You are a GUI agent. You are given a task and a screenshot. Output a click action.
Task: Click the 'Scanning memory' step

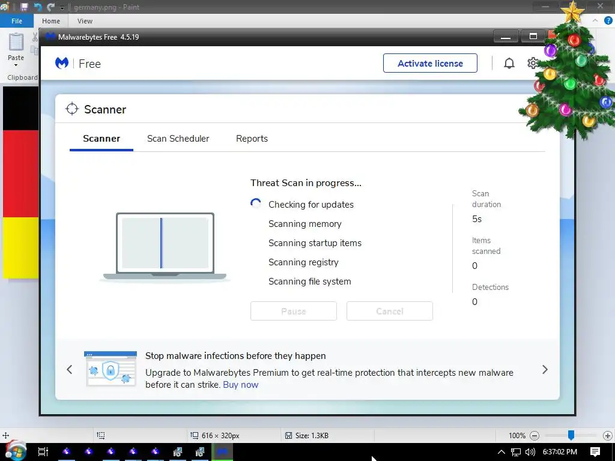point(304,224)
